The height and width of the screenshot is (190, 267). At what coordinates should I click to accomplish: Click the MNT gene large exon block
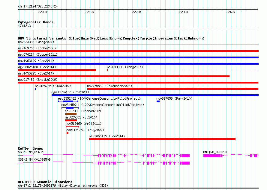(x=212, y=156)
